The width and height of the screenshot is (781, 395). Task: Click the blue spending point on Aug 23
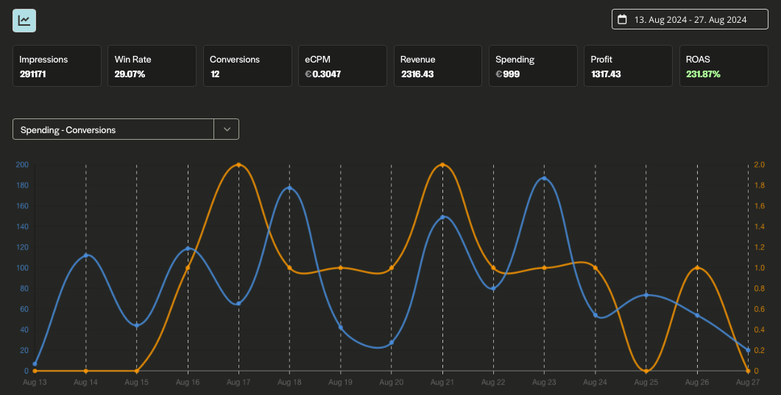click(544, 179)
